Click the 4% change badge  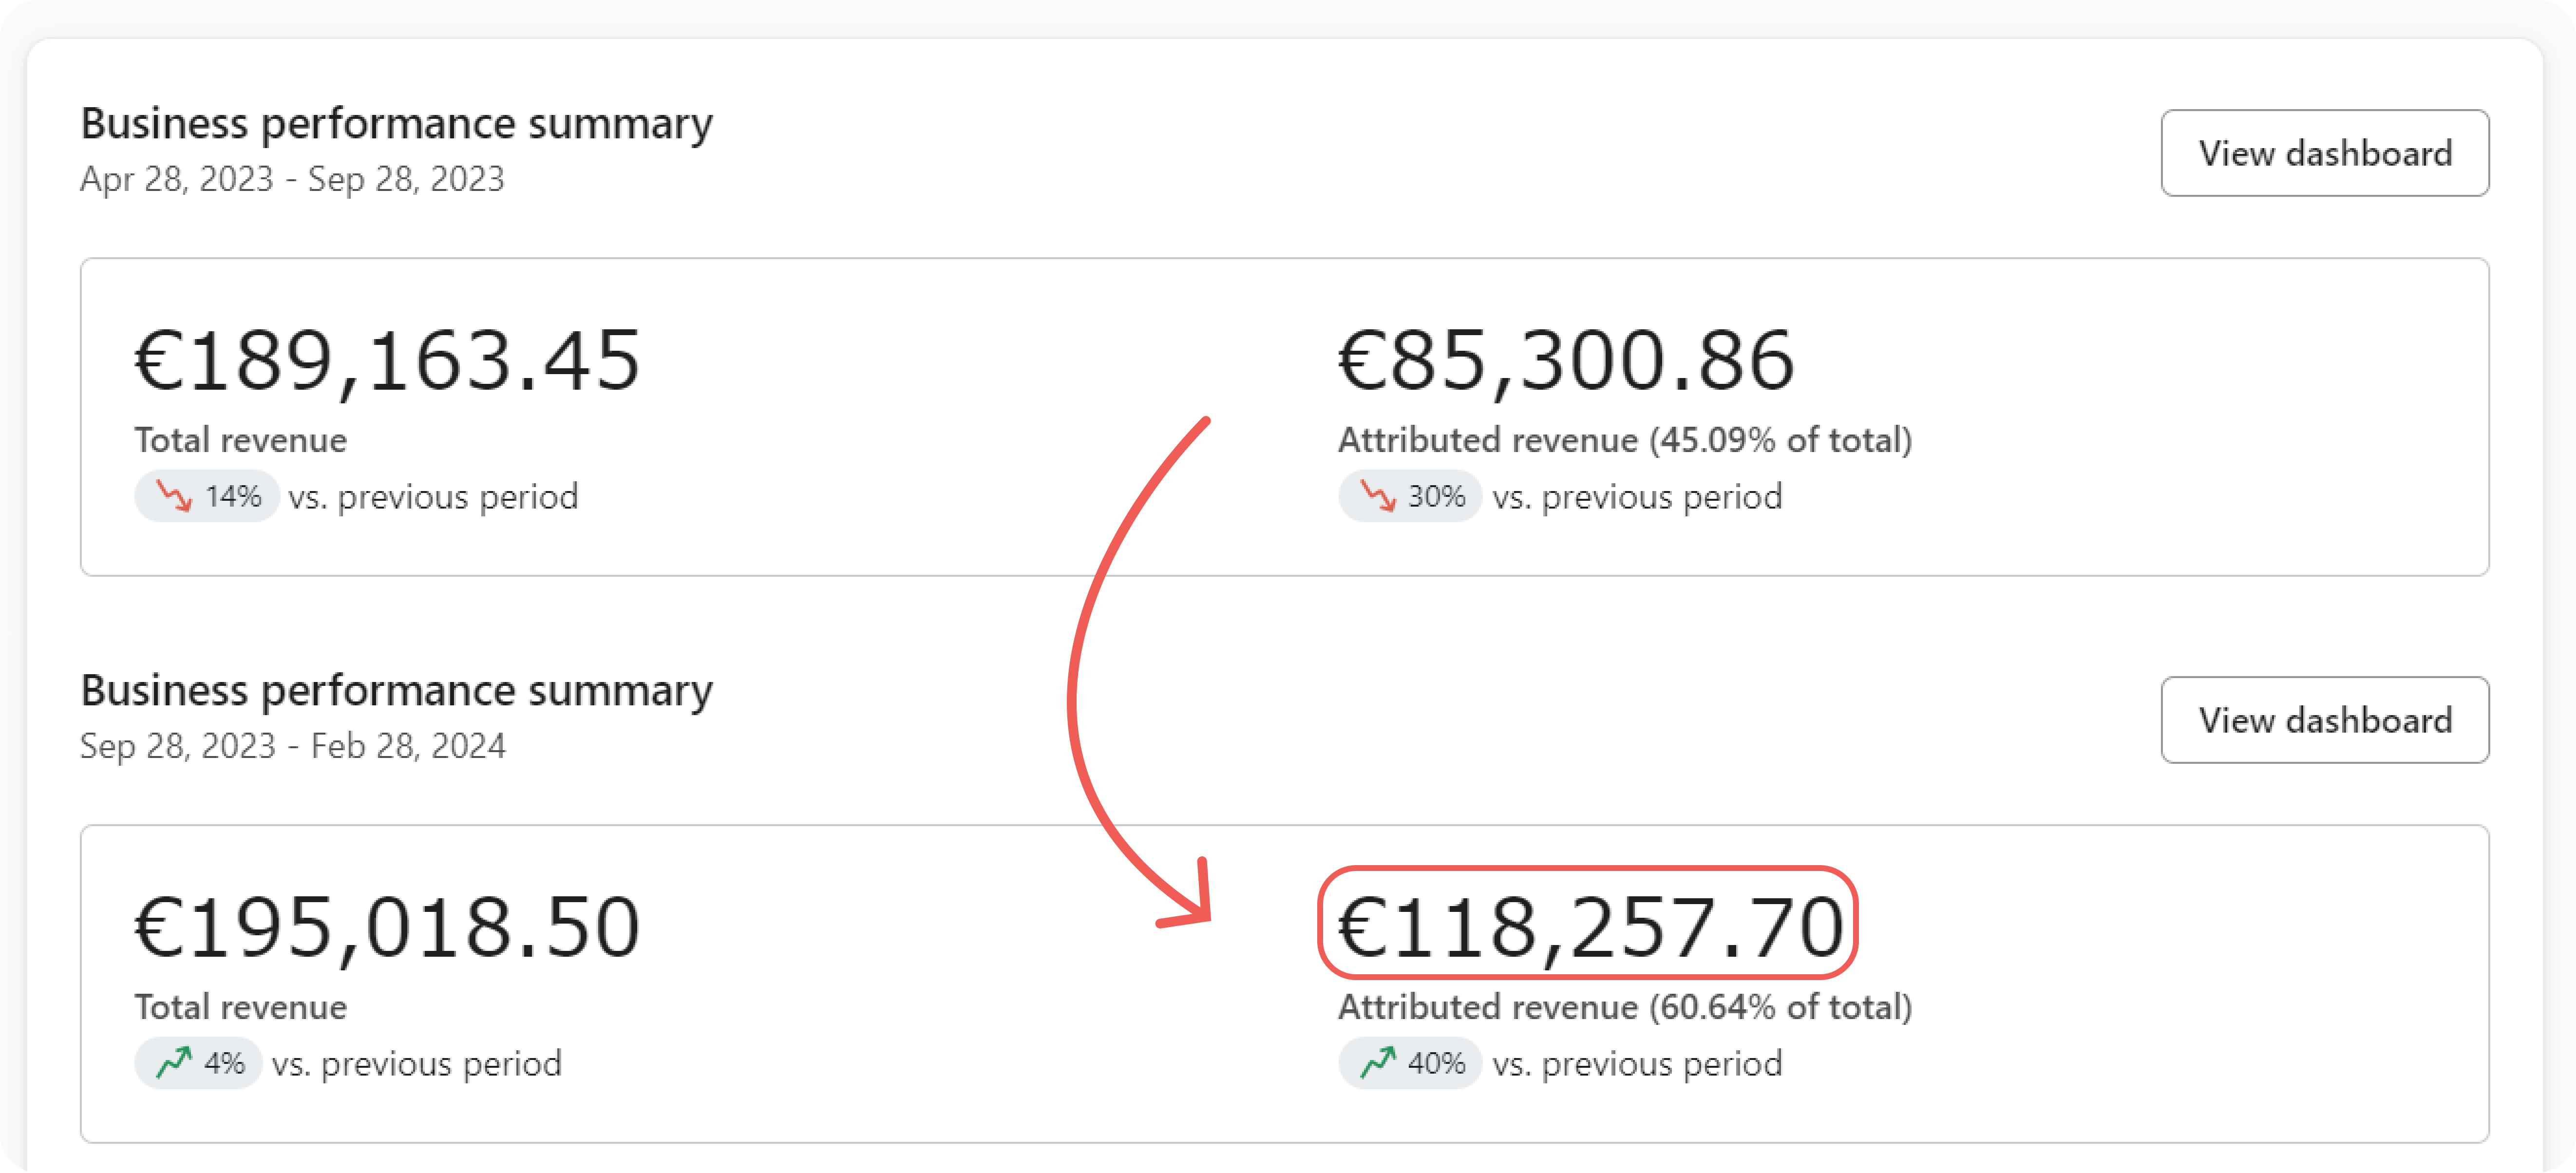click(198, 1063)
